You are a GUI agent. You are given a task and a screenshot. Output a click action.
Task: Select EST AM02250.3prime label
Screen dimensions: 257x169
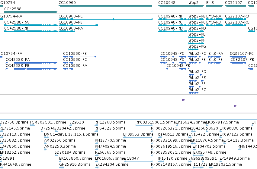pyautogui.click(x=60, y=146)
